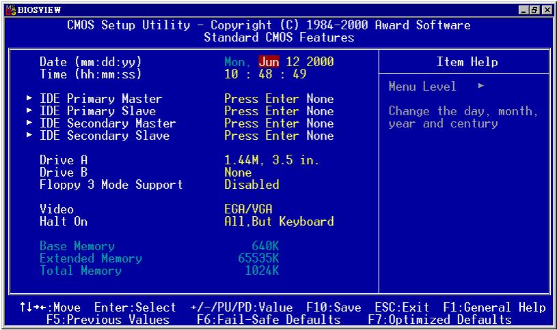Change Halt On value All,But Keyboard
Screen dimensions: 557x330
[x=279, y=222]
